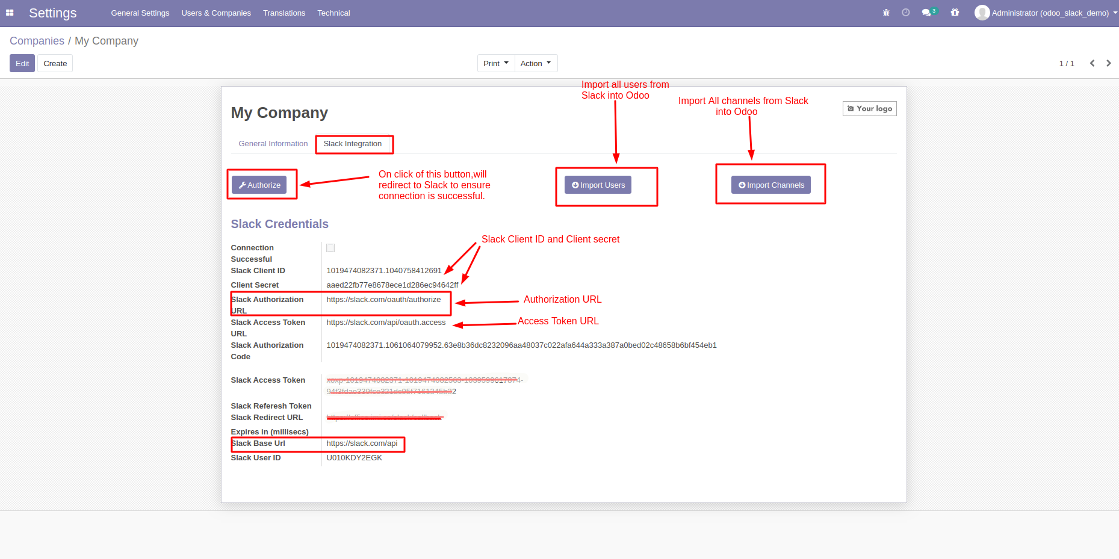The width and height of the screenshot is (1119, 559).
Task: Click the Create button
Action: [55, 63]
